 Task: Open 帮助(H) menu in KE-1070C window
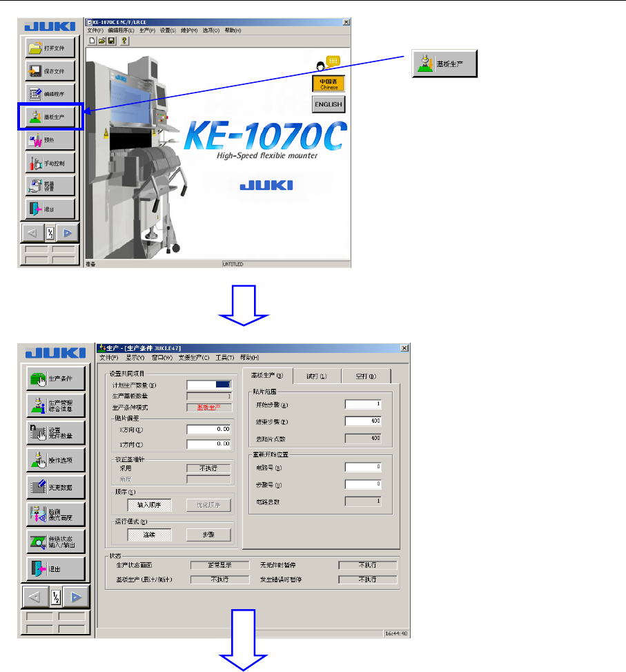(x=233, y=30)
